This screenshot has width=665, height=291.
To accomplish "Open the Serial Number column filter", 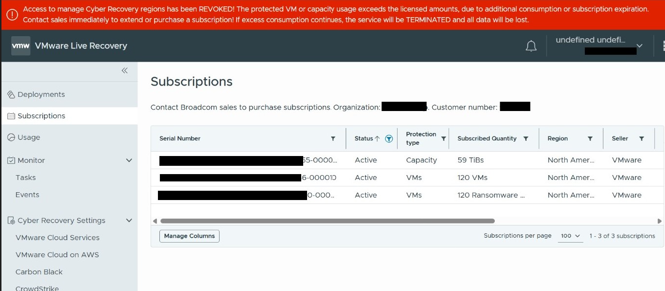I will 333,138.
